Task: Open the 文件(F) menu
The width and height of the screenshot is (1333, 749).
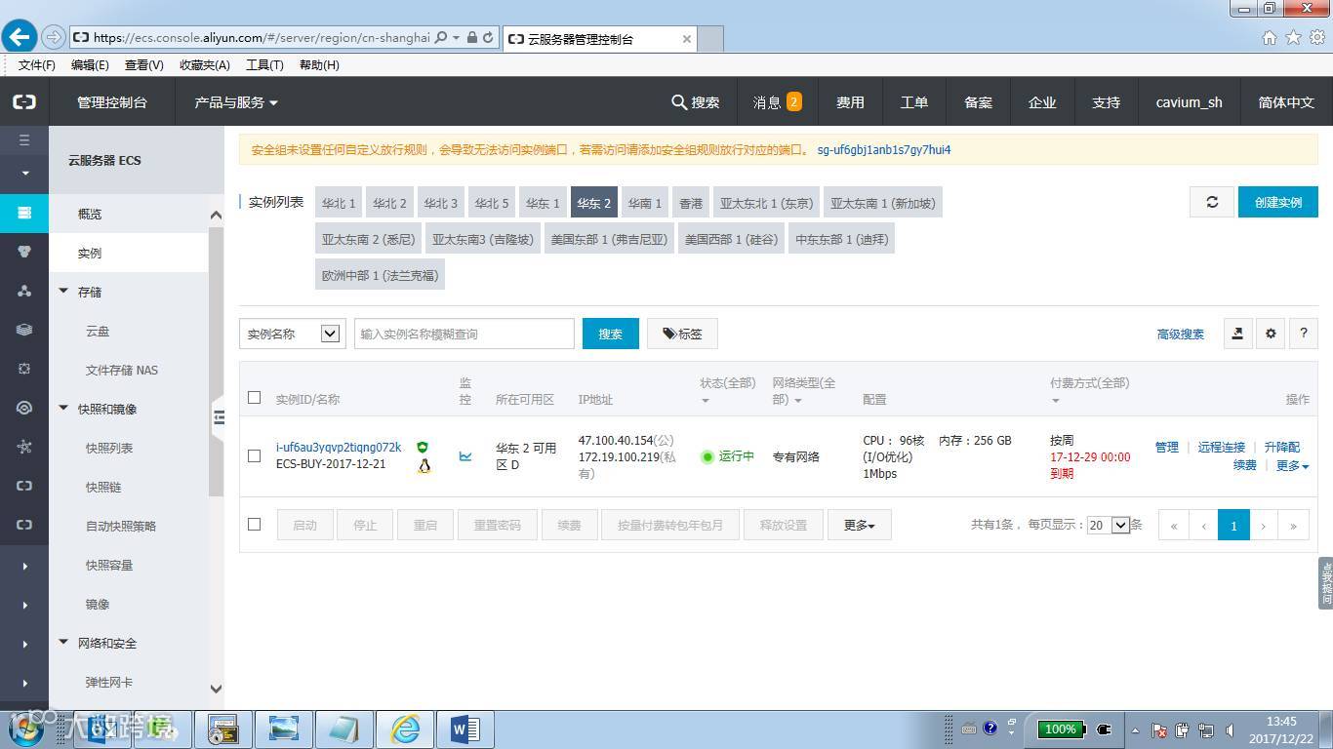Action: pos(37,64)
